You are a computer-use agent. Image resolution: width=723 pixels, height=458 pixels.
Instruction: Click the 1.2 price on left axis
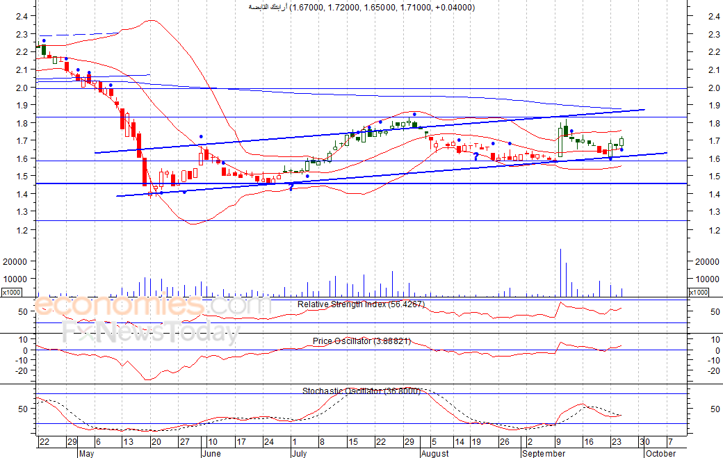(22, 230)
